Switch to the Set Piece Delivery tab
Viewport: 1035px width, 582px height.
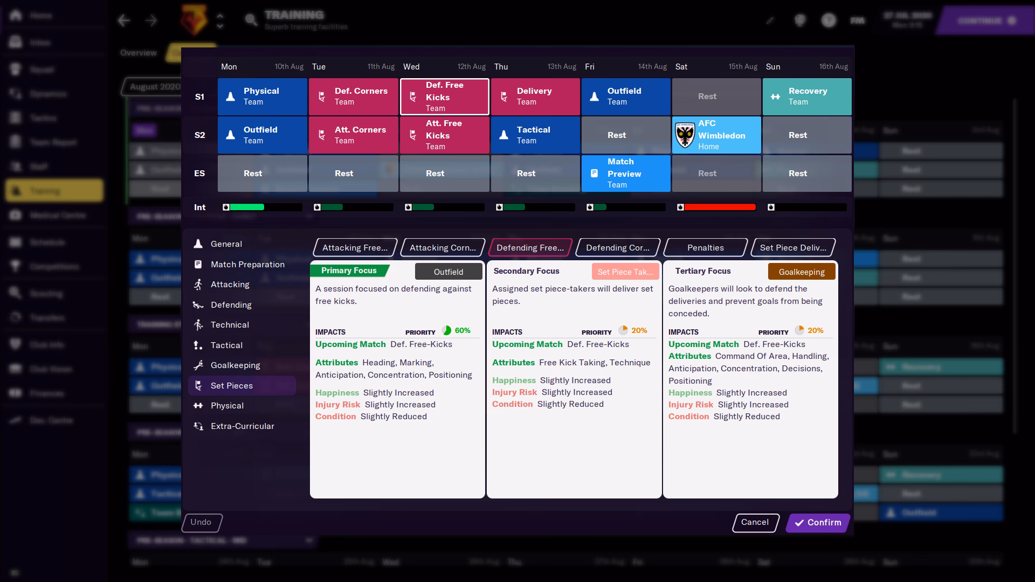pyautogui.click(x=792, y=247)
